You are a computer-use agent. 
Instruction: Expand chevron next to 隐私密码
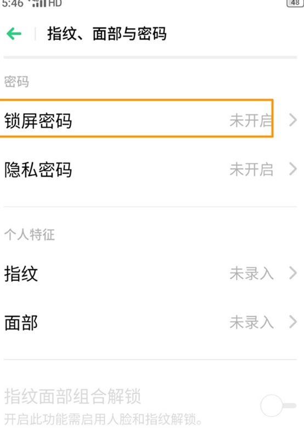point(293,169)
